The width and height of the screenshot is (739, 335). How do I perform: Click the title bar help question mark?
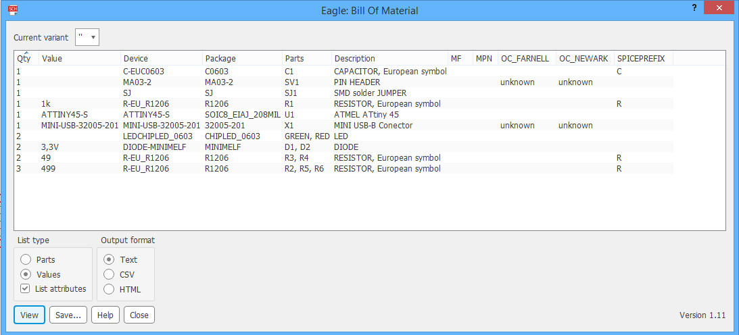tap(694, 8)
